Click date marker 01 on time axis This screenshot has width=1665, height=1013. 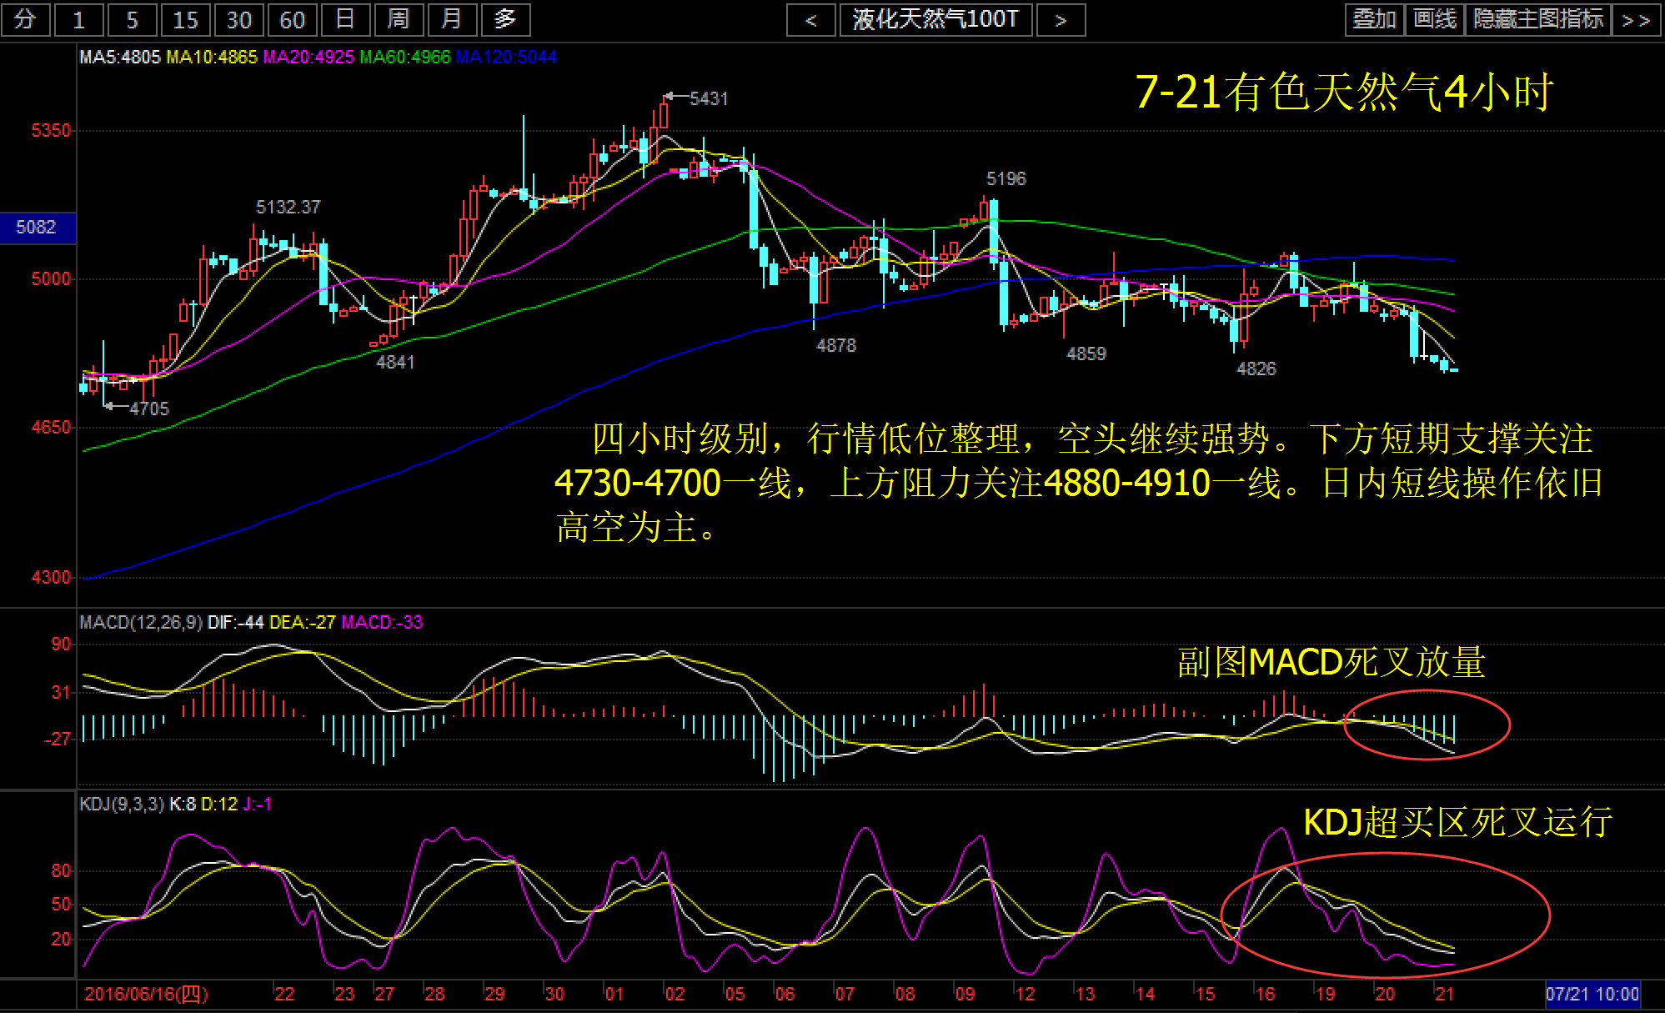614,994
